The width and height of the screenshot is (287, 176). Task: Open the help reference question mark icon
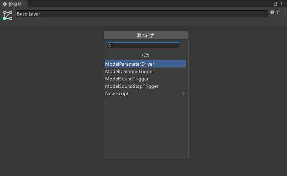tap(272, 12)
